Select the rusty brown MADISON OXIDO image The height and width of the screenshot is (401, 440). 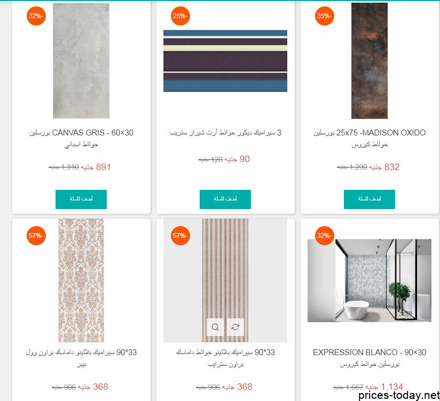pos(370,61)
